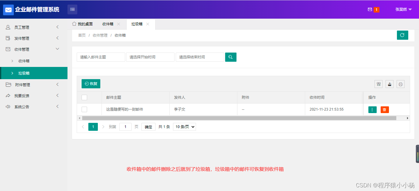This screenshot has width=419, height=191.
Task: Open the 员工管理 menu item
Action: (34, 27)
